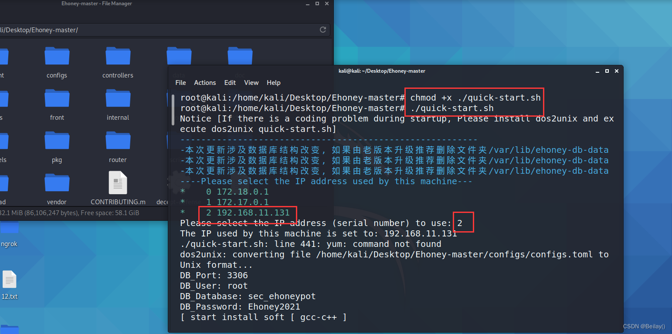Open the terminal File menu

180,83
